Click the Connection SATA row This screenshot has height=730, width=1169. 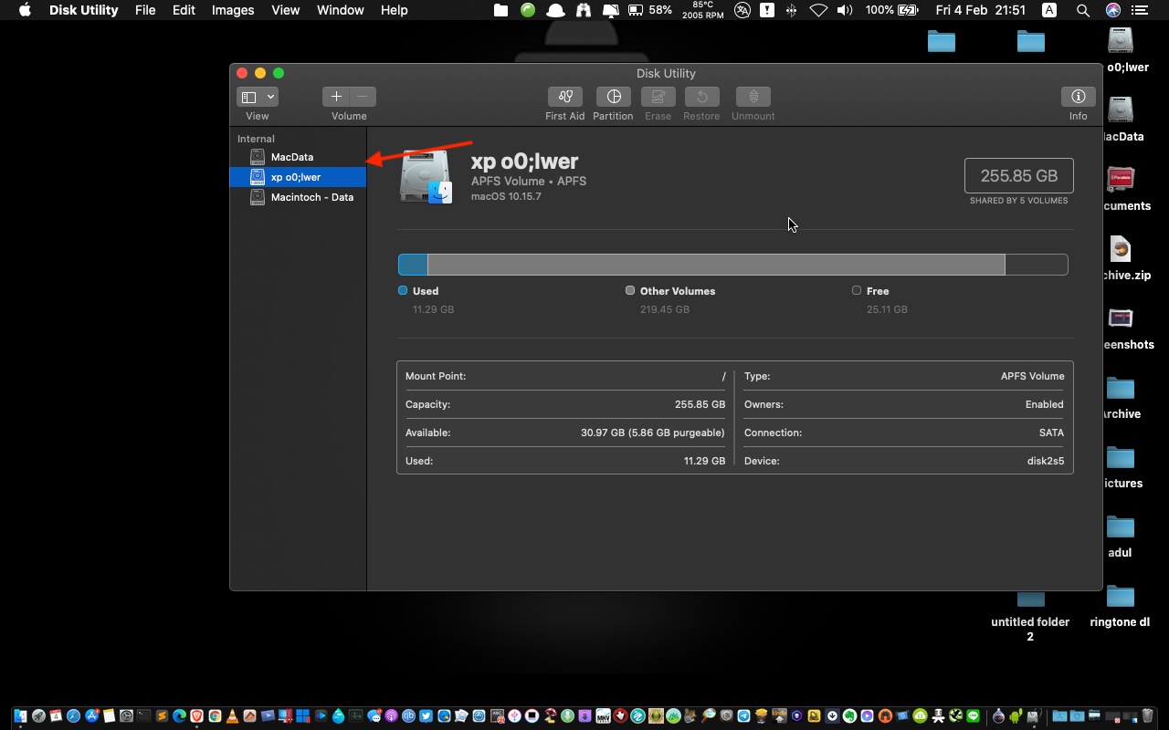point(904,433)
